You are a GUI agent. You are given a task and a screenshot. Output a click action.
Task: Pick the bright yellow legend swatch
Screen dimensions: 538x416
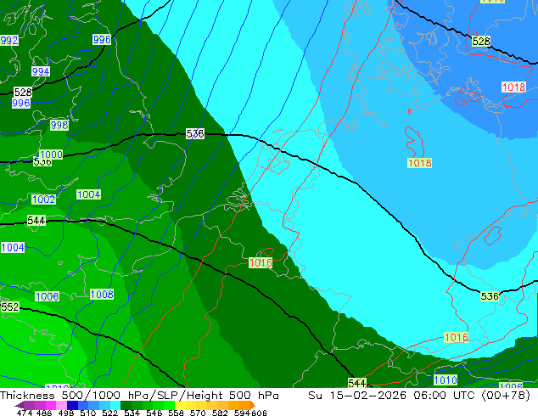pyautogui.click(x=180, y=405)
